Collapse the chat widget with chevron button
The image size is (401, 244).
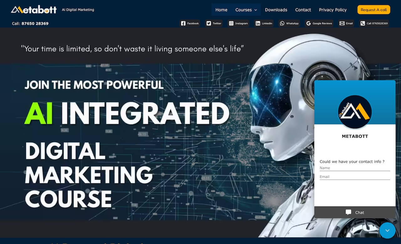point(388,231)
